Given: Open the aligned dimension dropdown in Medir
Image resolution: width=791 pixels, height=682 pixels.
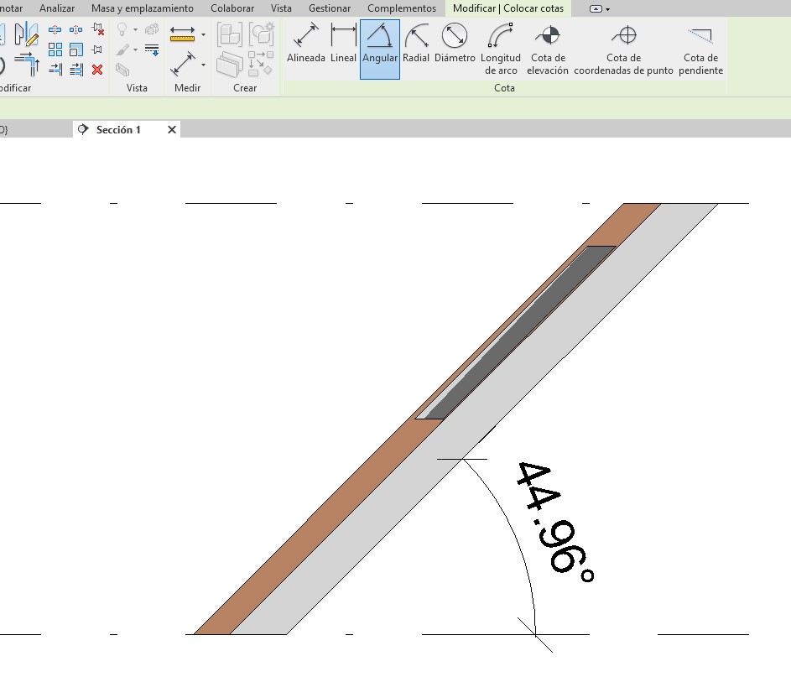Looking at the screenshot, I should pos(203,65).
